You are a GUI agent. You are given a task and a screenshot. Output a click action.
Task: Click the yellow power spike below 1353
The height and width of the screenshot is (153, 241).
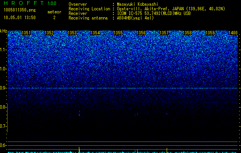tap(79, 150)
